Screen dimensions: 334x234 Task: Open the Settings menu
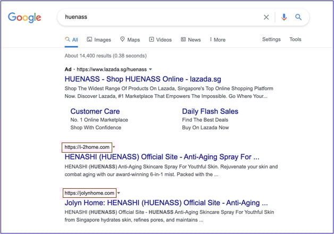click(x=271, y=39)
